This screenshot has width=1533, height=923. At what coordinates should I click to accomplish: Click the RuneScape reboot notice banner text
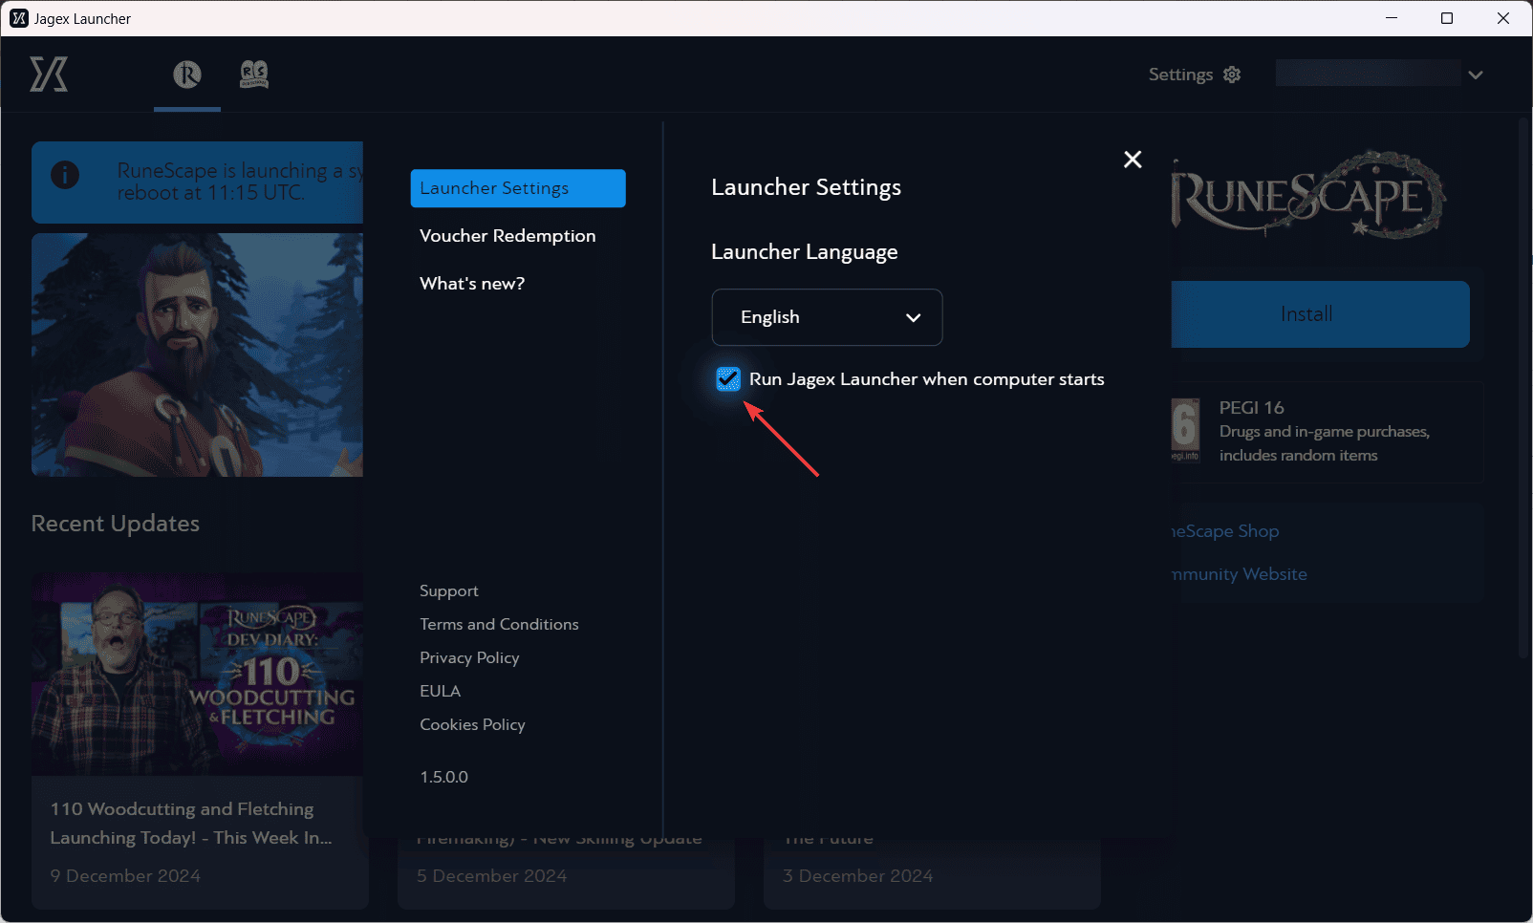239,182
